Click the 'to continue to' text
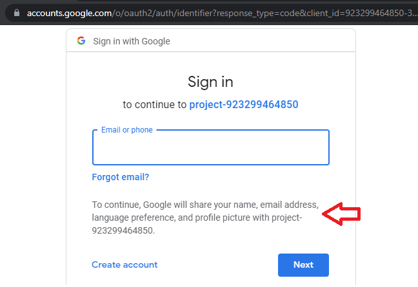The width and height of the screenshot is (418, 287). 154,104
